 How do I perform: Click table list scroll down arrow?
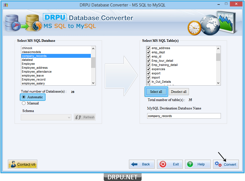(218, 83)
